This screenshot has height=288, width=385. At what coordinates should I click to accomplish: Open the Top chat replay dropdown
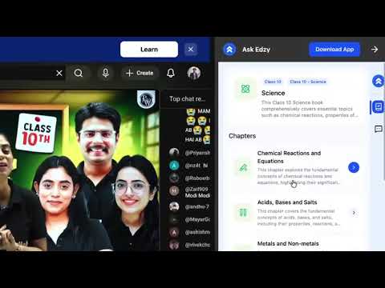tap(187, 99)
